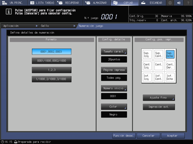Select the COPIAR tab
Screen dimensions: 193x144
tap(125, 3)
